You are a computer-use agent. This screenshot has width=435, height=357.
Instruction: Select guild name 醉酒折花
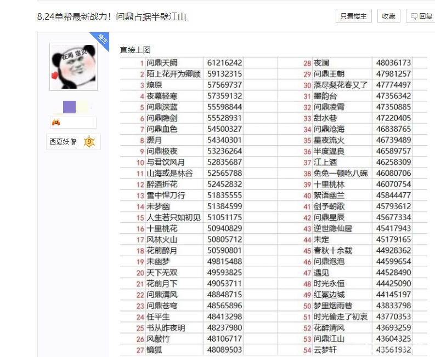(162, 185)
